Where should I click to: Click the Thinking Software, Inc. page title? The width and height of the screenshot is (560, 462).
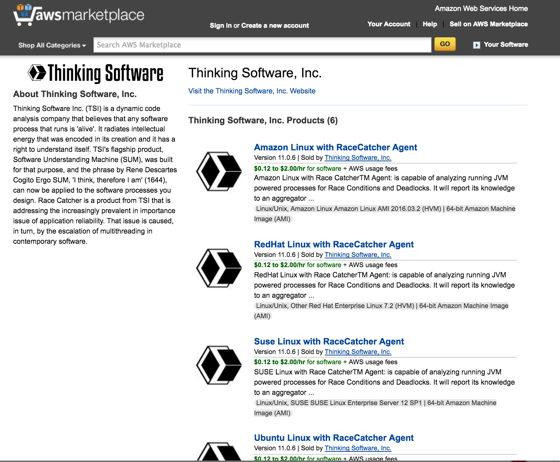255,73
